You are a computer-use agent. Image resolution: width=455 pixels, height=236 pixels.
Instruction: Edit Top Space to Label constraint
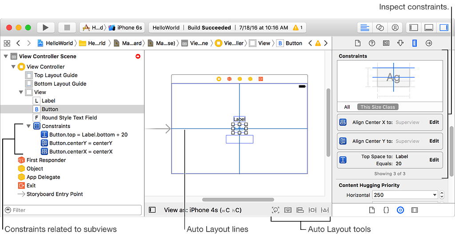[434, 160]
